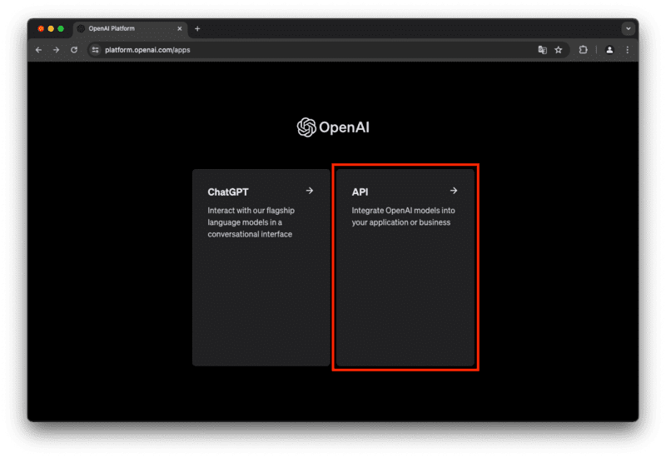Reload the current page
Image resolution: width=666 pixels, height=458 pixels.
tap(74, 50)
